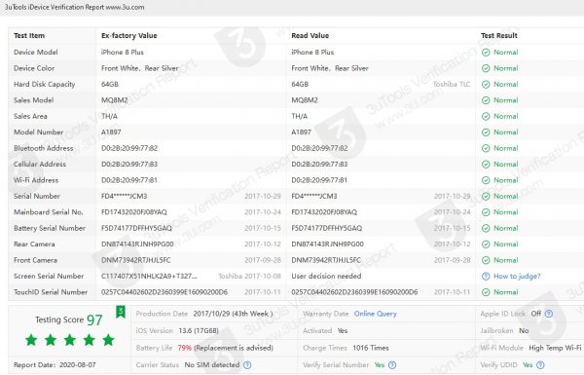Click the TouchID Serial Number check icon

click(x=486, y=292)
